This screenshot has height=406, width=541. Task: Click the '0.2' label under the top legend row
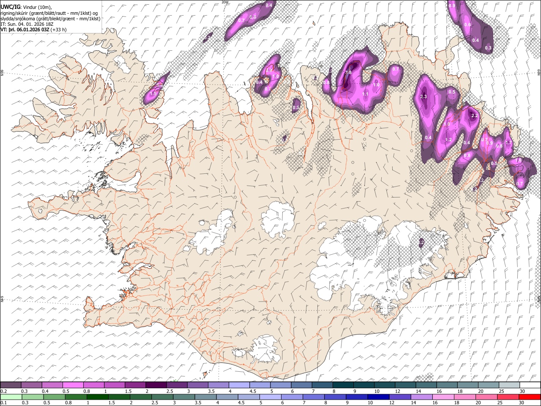coord(4,391)
